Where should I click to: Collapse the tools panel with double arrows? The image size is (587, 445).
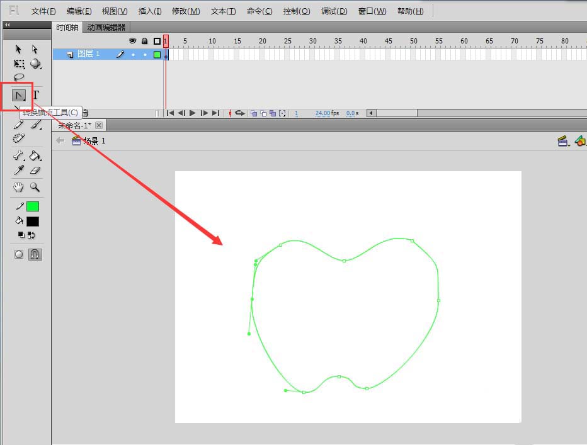point(7,25)
